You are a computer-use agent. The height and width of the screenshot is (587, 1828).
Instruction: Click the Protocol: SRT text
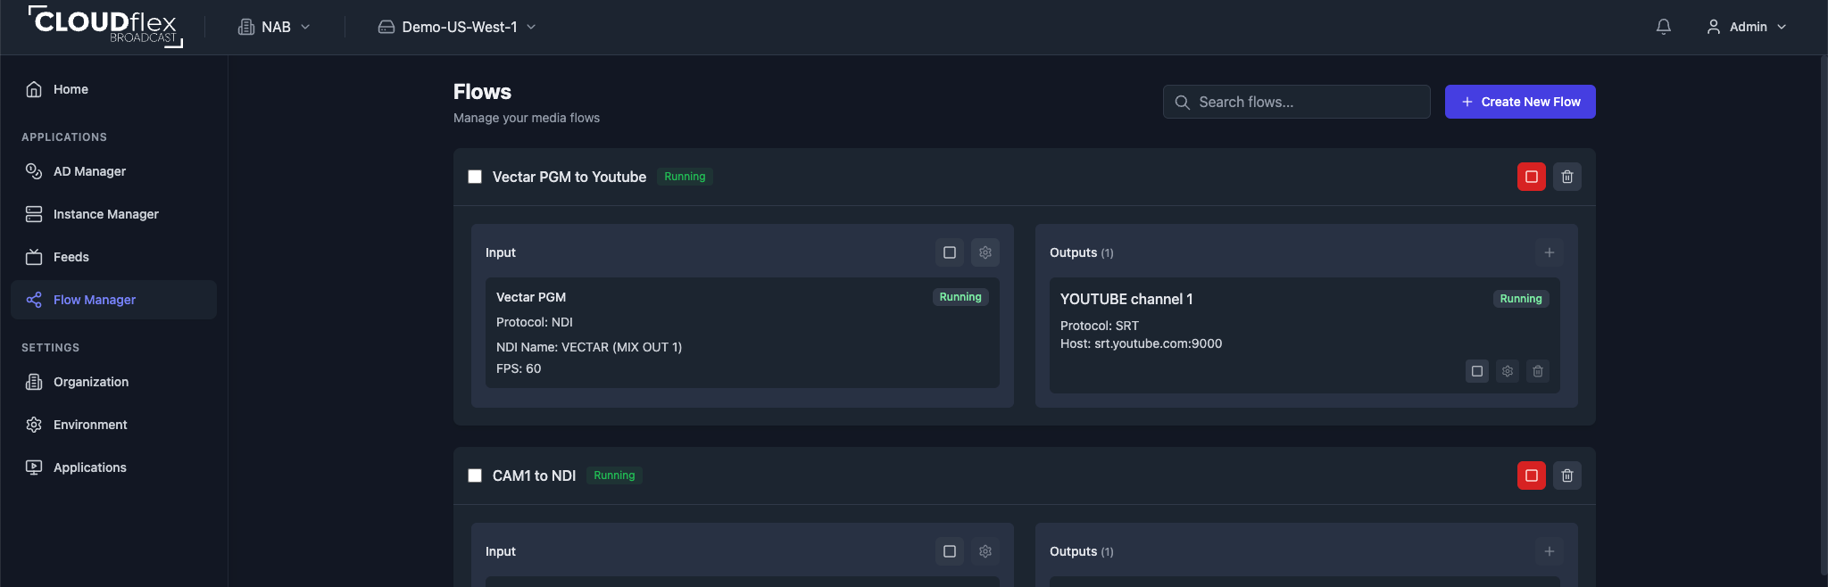(1100, 326)
